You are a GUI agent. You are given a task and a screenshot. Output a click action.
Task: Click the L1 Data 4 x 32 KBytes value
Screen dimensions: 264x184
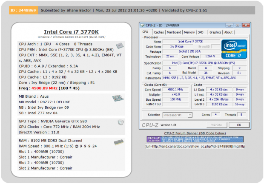[x=219, y=90]
